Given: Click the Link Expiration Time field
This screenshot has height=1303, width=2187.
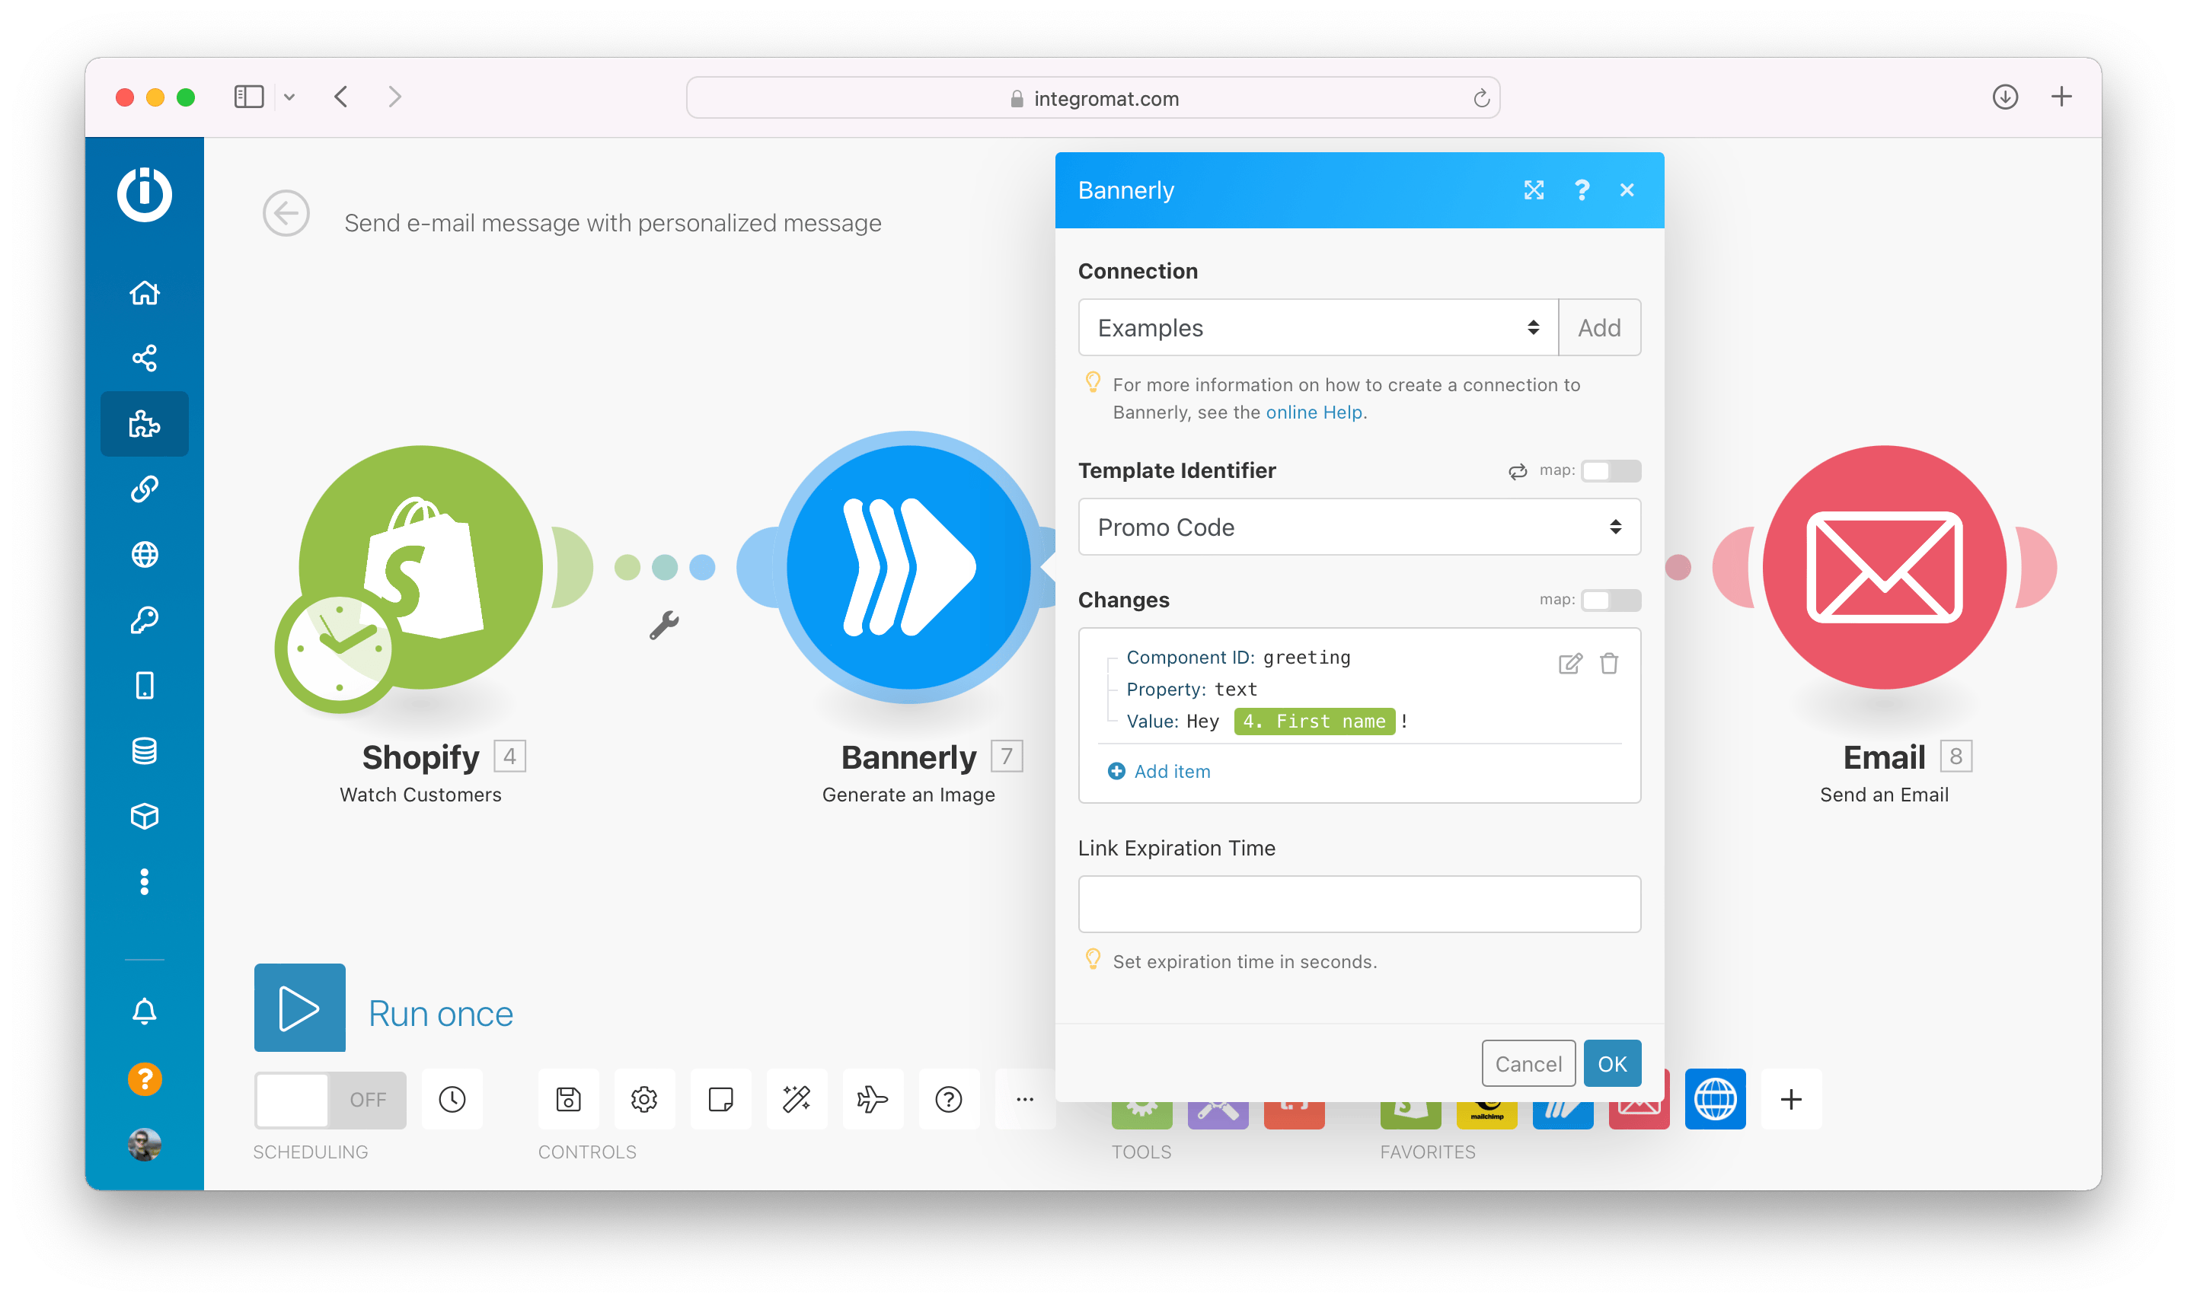Looking at the screenshot, I should [1358, 903].
